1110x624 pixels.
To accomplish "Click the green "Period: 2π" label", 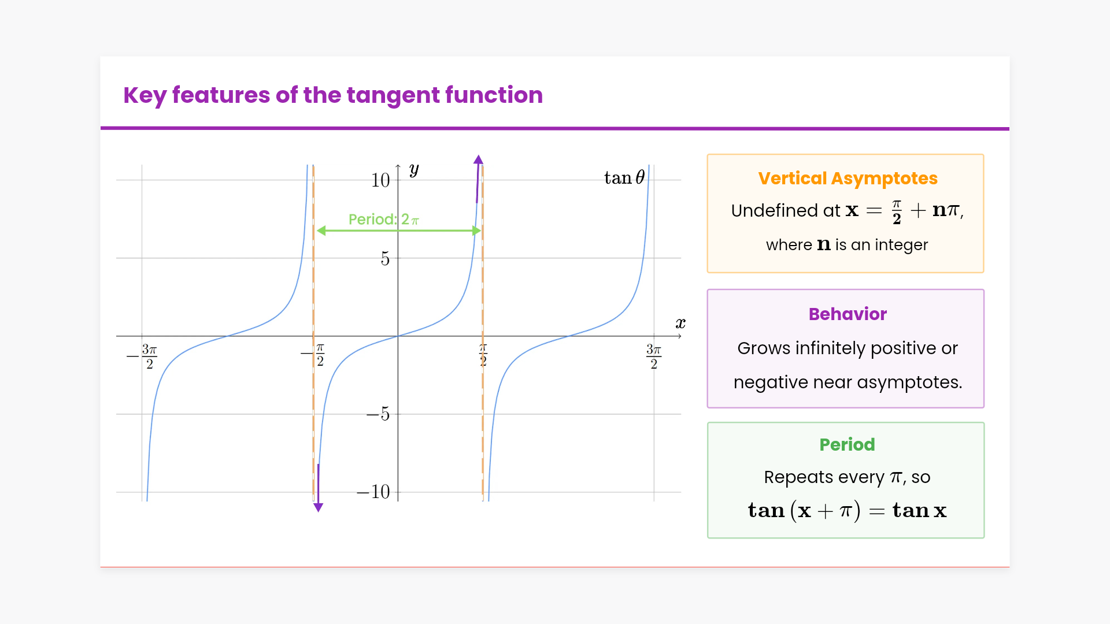I will click(x=383, y=220).
